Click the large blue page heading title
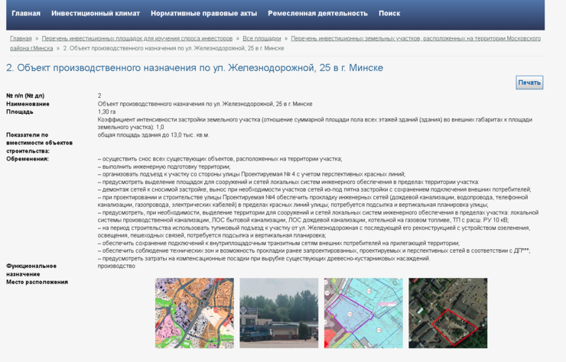The height and width of the screenshot is (362, 566). pos(194,68)
